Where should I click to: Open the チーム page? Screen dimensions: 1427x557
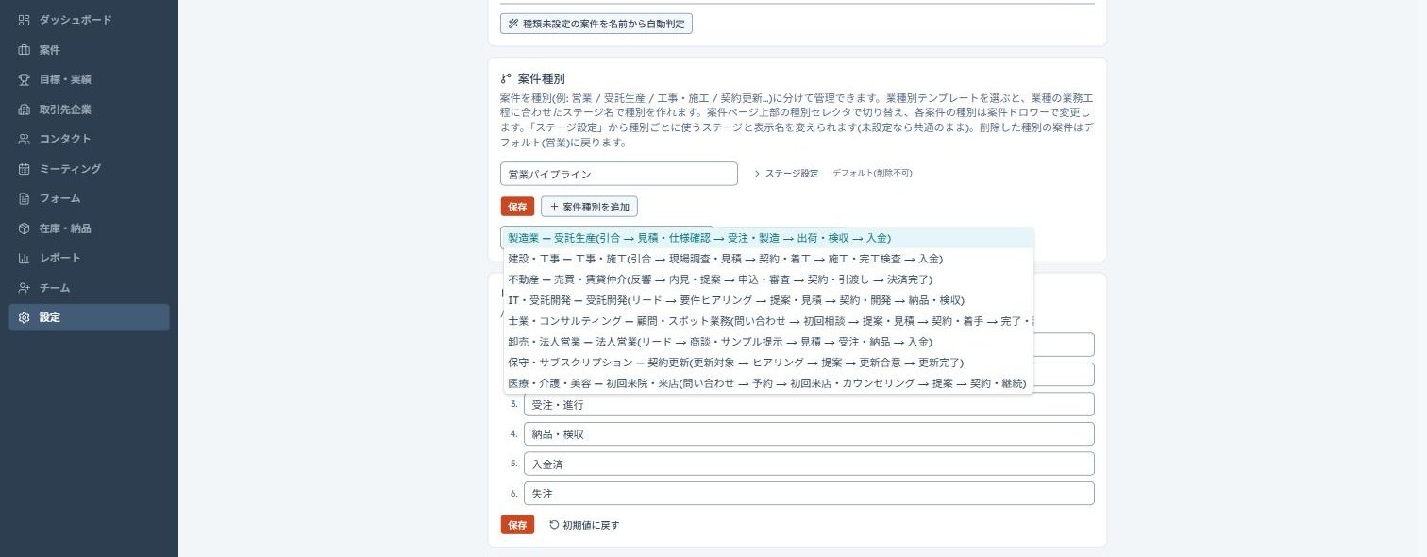[89, 288]
